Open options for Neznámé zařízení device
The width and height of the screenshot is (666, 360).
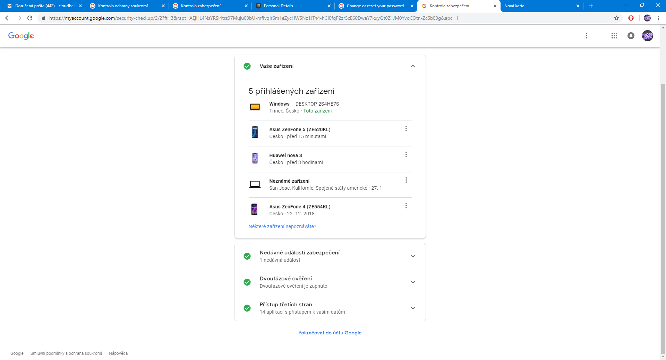(x=406, y=180)
